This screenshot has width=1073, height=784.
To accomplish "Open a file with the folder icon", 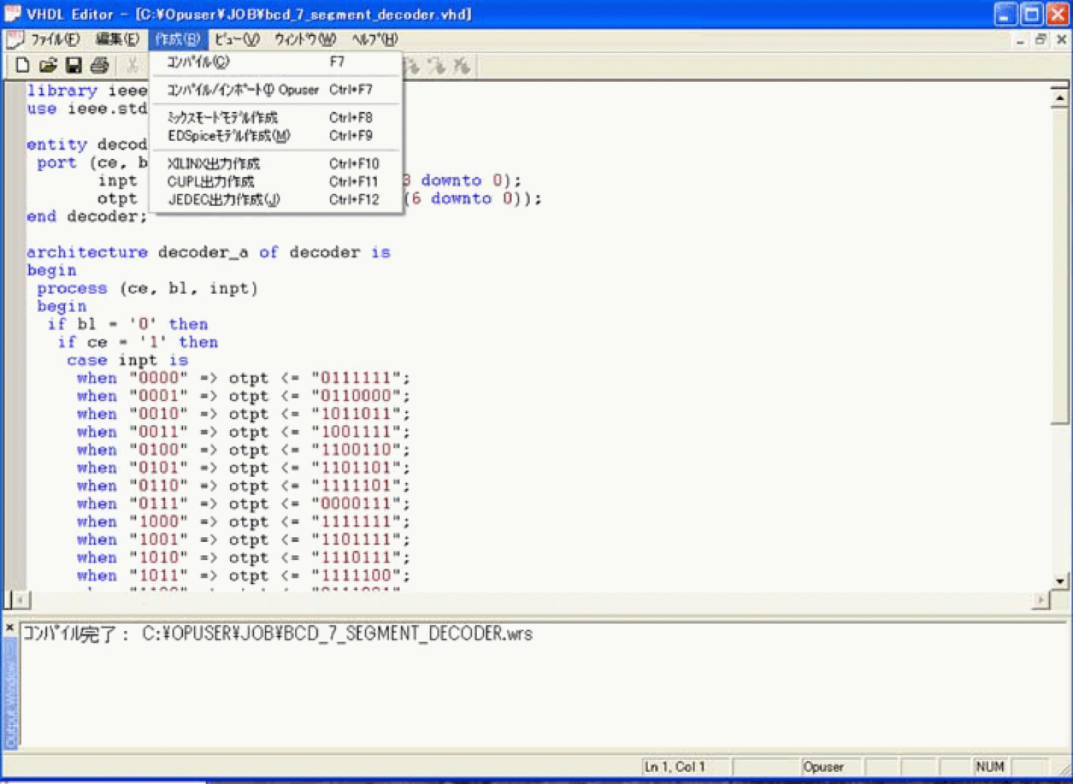I will click(48, 65).
